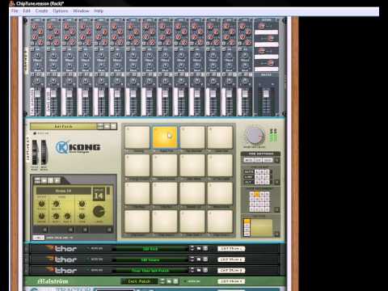Step Kong patch with the arrows beside Init Patch
Viewport: 388px width, 291px height.
point(100,126)
